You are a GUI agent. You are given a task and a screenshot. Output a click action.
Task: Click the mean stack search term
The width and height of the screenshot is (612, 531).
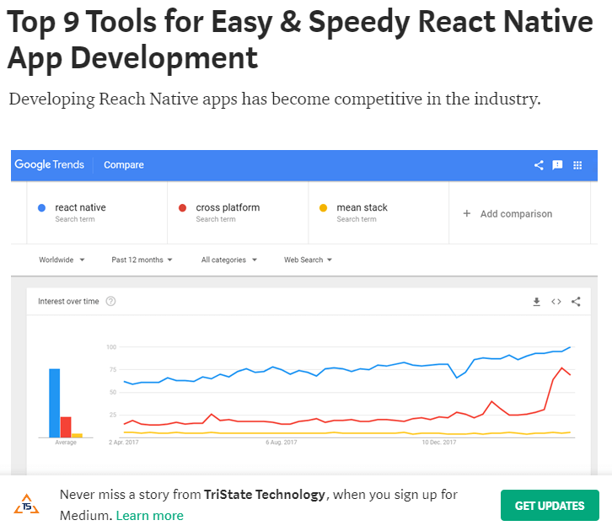(x=362, y=207)
